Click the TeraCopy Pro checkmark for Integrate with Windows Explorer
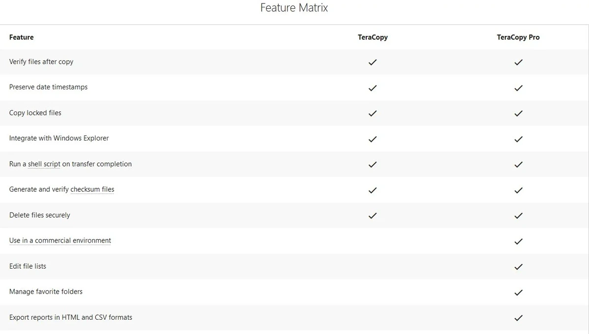 point(518,139)
